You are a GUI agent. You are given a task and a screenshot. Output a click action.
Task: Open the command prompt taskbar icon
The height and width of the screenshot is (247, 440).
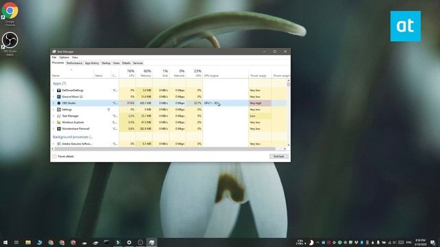[107, 242]
